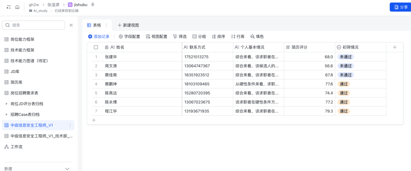Expand the 新建 dropdown chevron
Viewport: 411px width, 171px height.
pyautogui.click(x=67, y=169)
